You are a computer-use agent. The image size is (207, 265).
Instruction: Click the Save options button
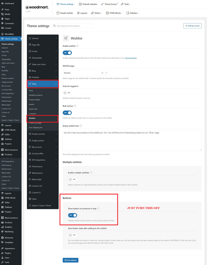[x=71, y=260]
